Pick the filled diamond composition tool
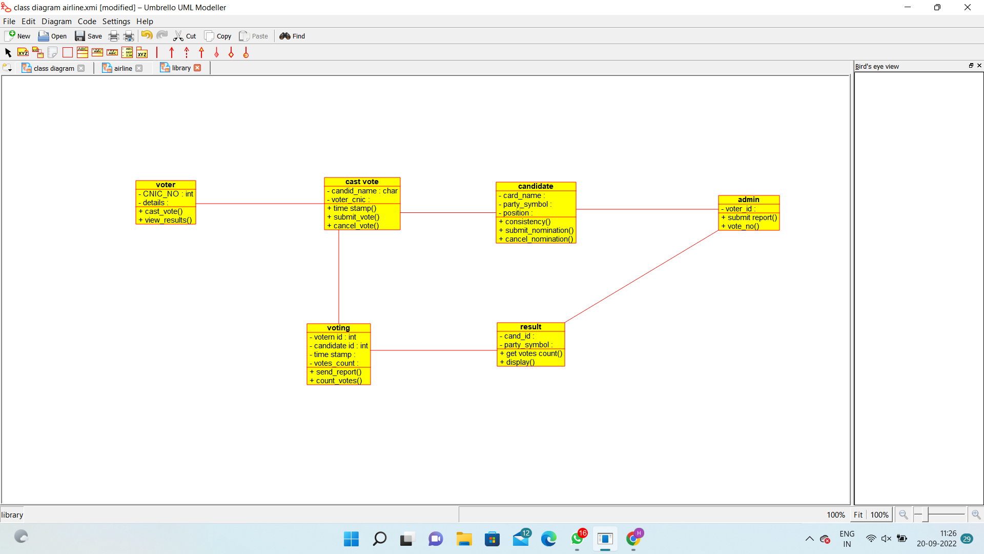The height and width of the screenshot is (554, 984). pyautogui.click(x=216, y=52)
